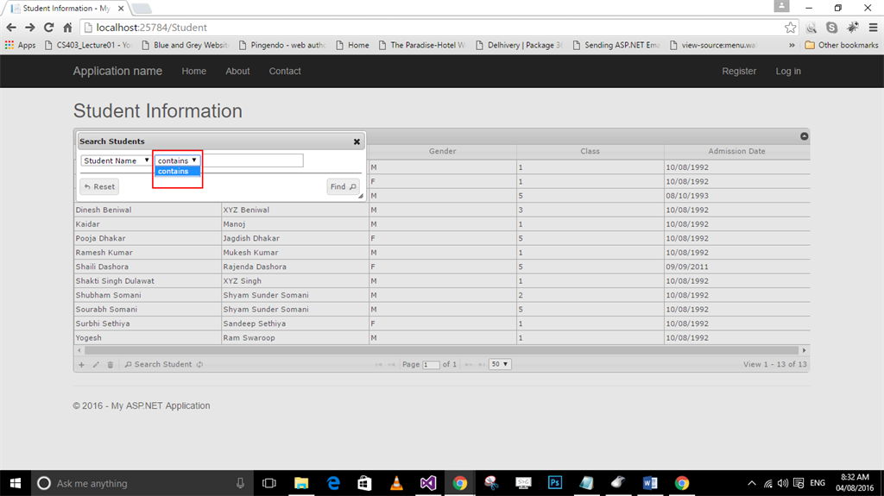Click the Application name brand link
The image size is (884, 496).
[117, 71]
